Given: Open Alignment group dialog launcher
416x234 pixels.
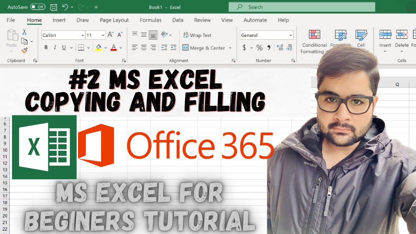Looking at the screenshot, I should 233,60.
